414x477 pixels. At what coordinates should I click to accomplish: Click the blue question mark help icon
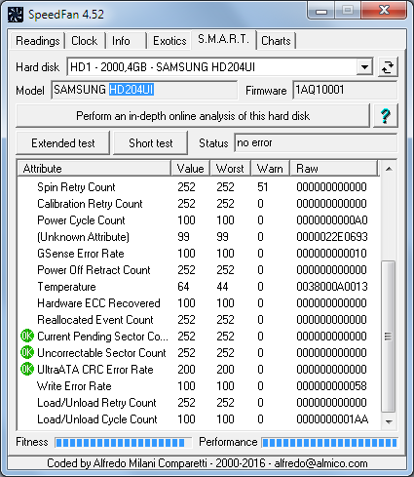(x=386, y=116)
